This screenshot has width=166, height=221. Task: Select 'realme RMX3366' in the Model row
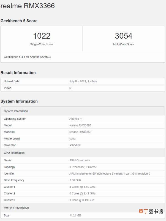tap(80, 125)
